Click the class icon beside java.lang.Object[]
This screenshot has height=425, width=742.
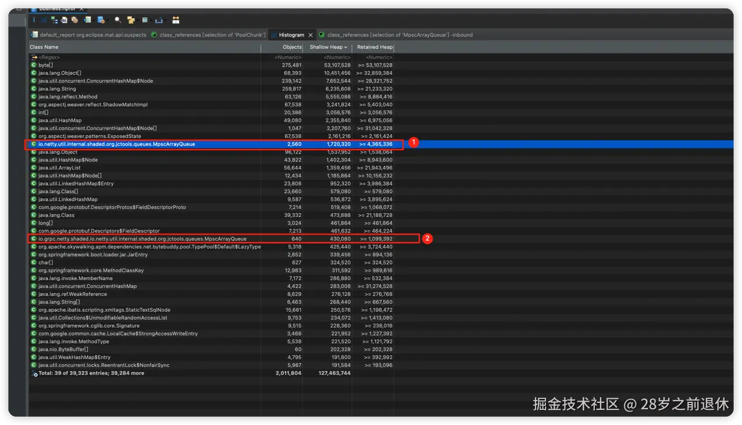pyautogui.click(x=34, y=73)
